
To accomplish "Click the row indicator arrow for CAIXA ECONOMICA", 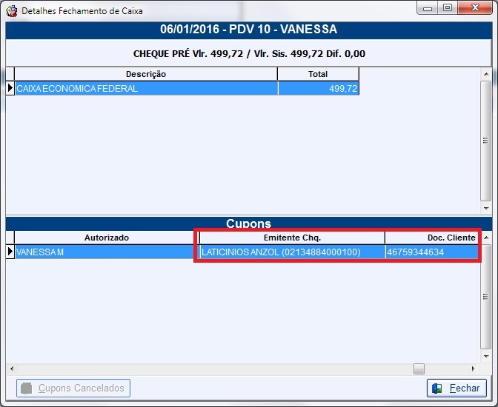I will point(10,88).
